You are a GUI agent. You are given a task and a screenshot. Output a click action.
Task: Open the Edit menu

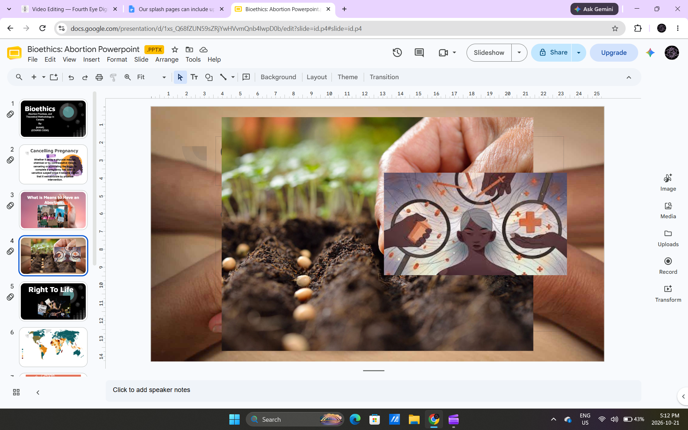[50, 59]
